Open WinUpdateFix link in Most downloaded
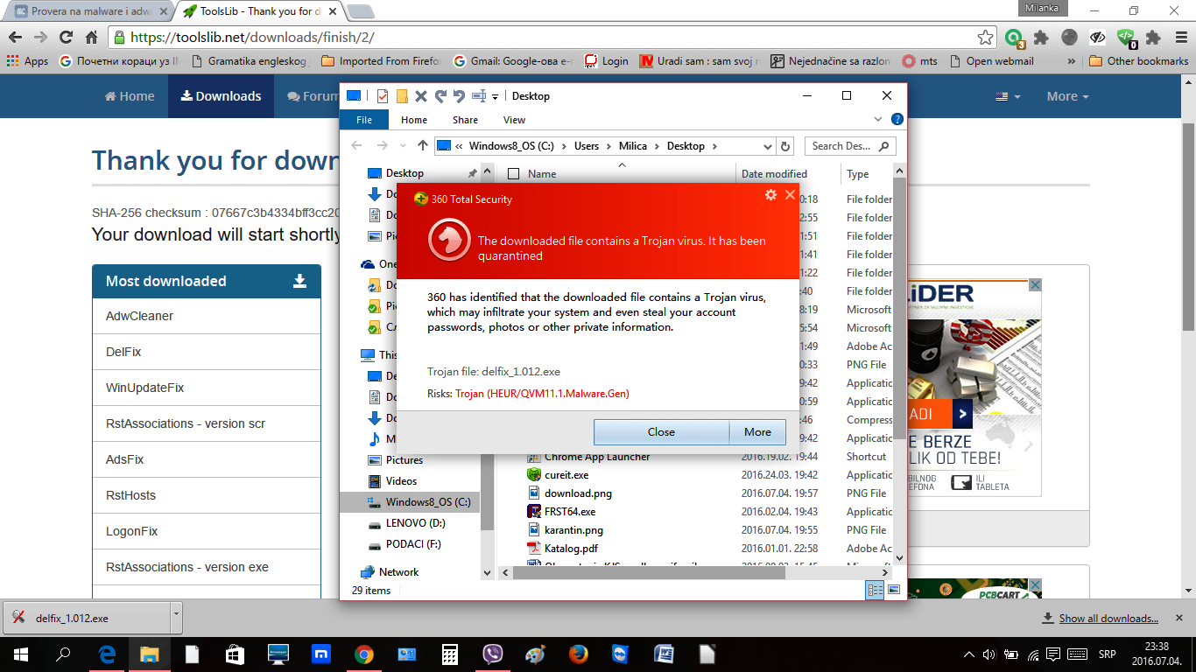Screen dimensions: 1196x672 144,388
